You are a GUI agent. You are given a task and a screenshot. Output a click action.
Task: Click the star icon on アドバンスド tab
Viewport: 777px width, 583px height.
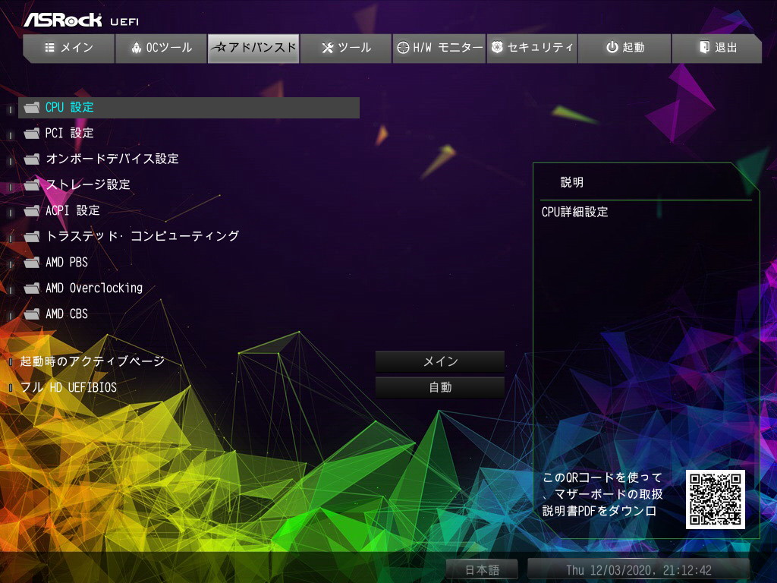219,48
